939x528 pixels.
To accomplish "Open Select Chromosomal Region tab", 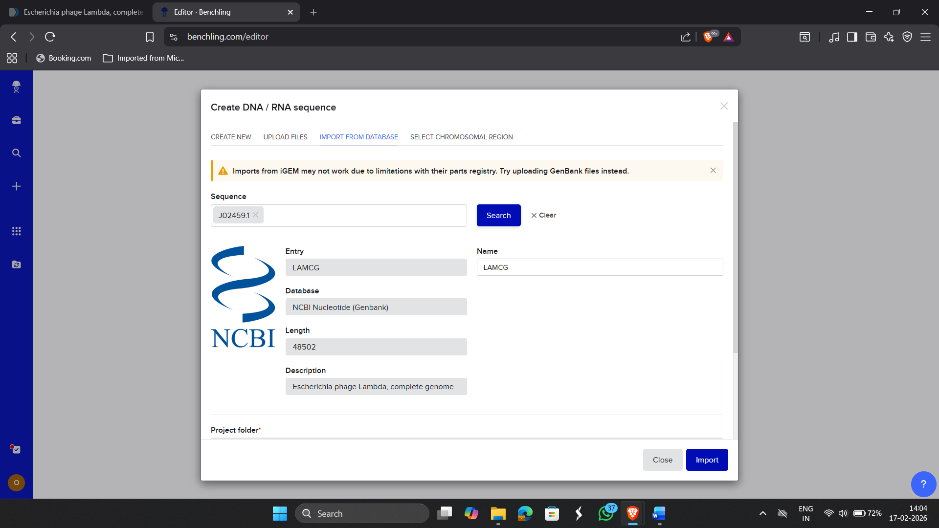I will pos(461,137).
